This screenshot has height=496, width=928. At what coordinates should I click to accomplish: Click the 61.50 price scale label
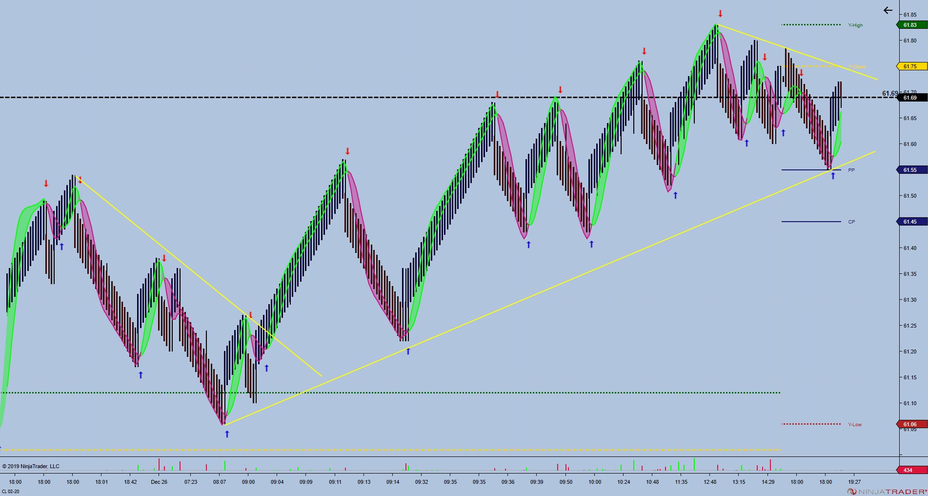pyautogui.click(x=910, y=196)
